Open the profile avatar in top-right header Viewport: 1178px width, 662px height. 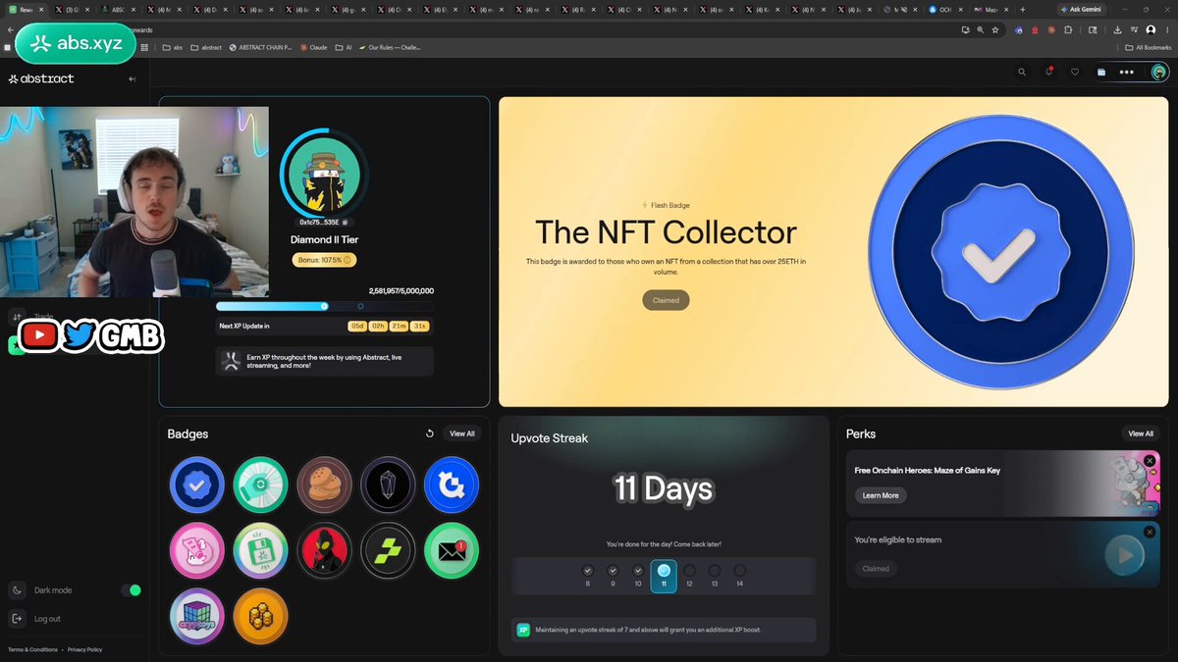(x=1159, y=72)
